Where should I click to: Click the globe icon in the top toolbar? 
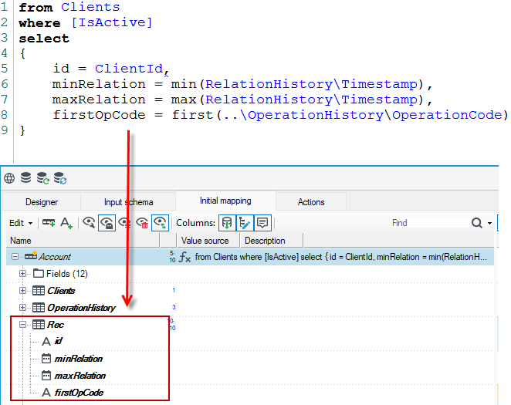pos(9,178)
